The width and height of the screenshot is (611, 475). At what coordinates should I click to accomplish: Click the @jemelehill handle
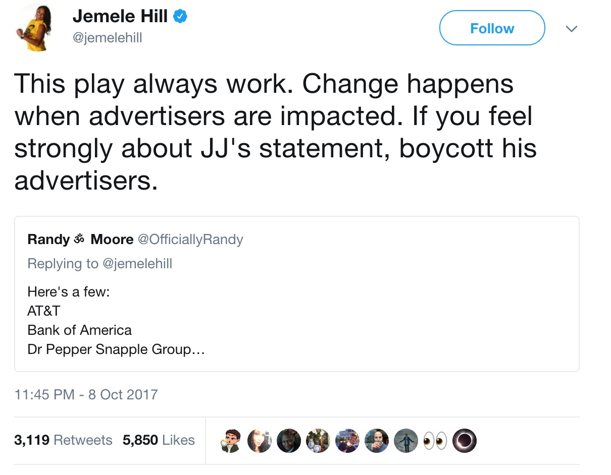(107, 37)
